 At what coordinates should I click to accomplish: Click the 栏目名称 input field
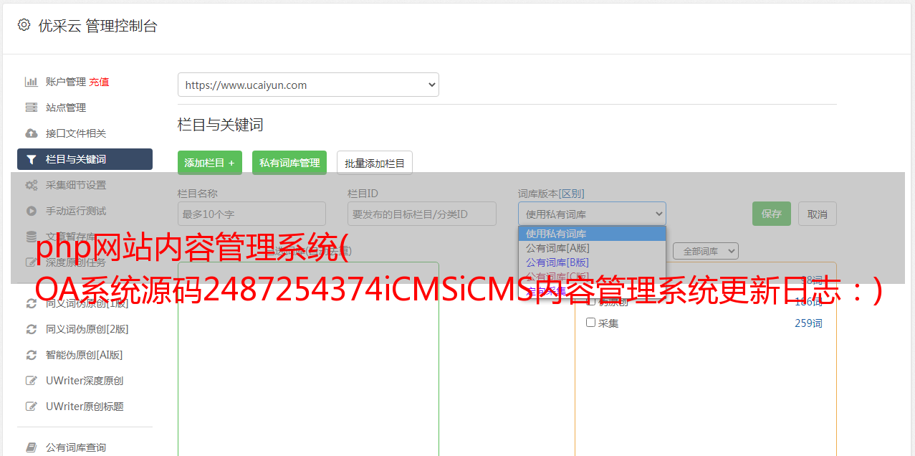(251, 214)
